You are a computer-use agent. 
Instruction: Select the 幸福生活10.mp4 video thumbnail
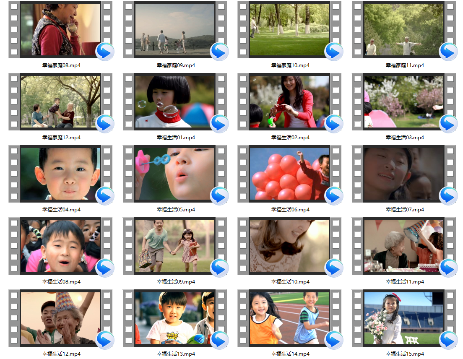click(x=289, y=246)
